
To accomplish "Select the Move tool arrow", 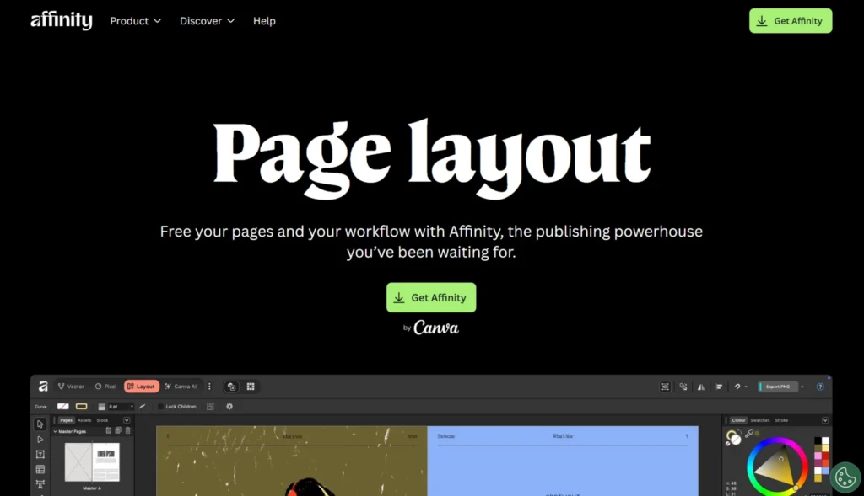I will pos(40,424).
